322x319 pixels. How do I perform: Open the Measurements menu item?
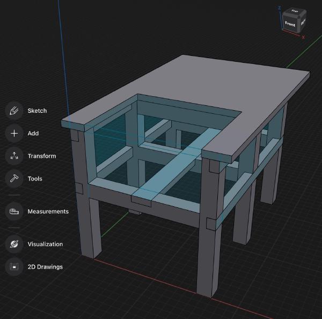(48, 212)
